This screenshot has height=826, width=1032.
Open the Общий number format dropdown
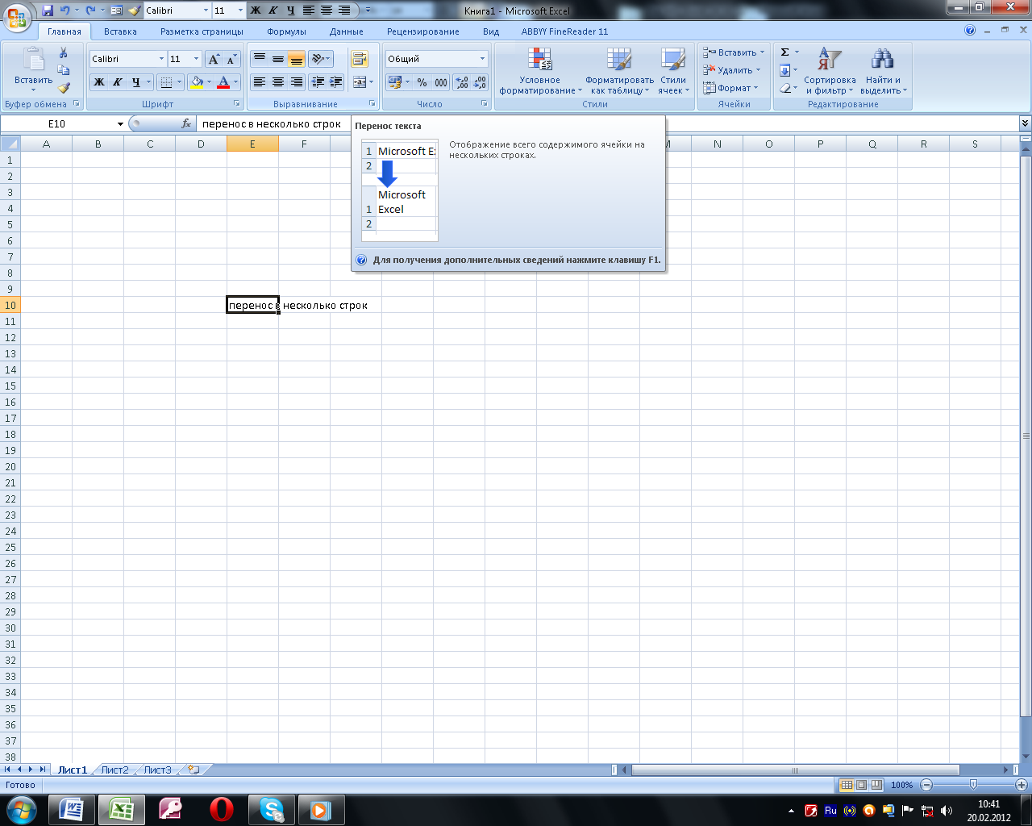(482, 59)
